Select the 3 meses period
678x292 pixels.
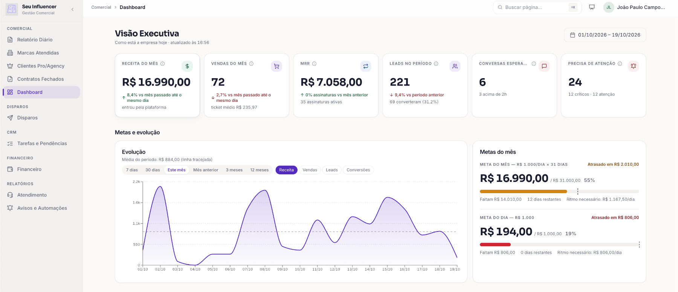pos(234,170)
